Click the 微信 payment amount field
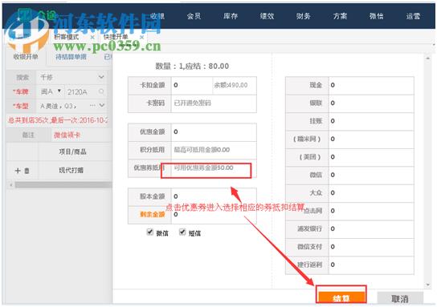Screen dimensions: 437x307 click(371, 175)
